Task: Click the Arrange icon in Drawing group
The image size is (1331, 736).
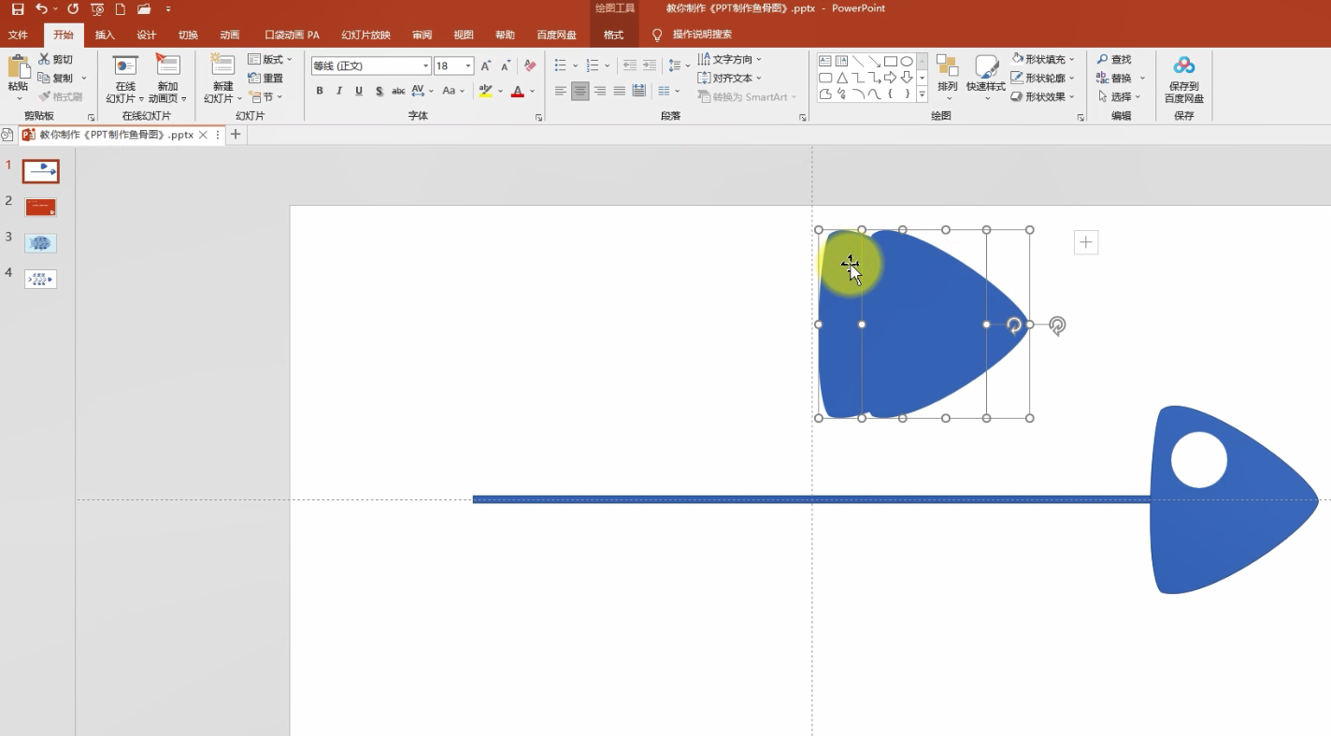Action: click(x=947, y=66)
